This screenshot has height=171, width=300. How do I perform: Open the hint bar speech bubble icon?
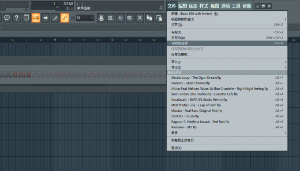pyautogui.click(x=7, y=18)
